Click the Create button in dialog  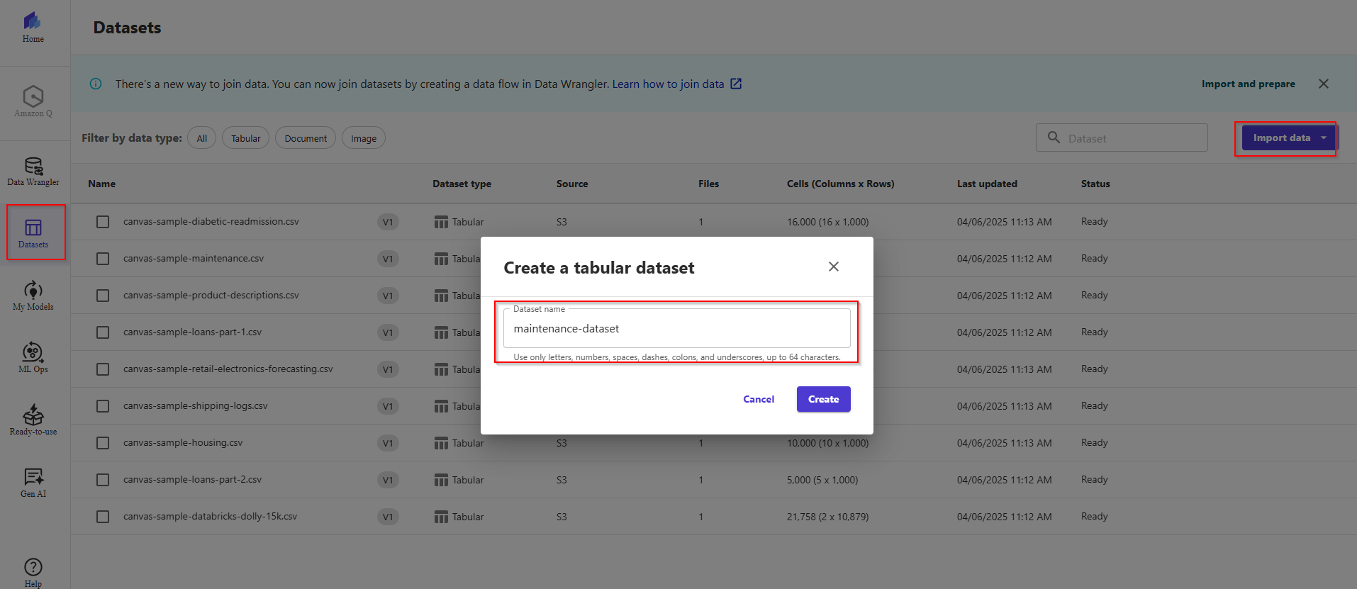824,399
